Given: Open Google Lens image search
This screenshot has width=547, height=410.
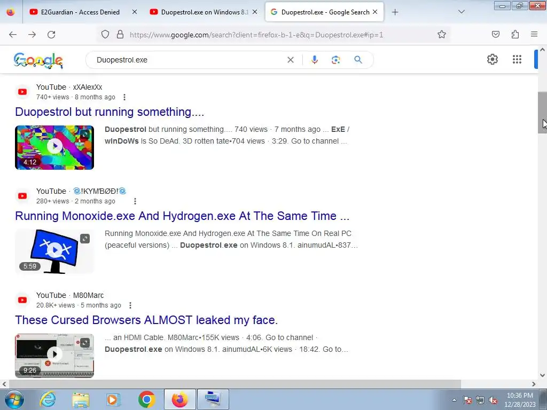Looking at the screenshot, I should pyautogui.click(x=335, y=60).
